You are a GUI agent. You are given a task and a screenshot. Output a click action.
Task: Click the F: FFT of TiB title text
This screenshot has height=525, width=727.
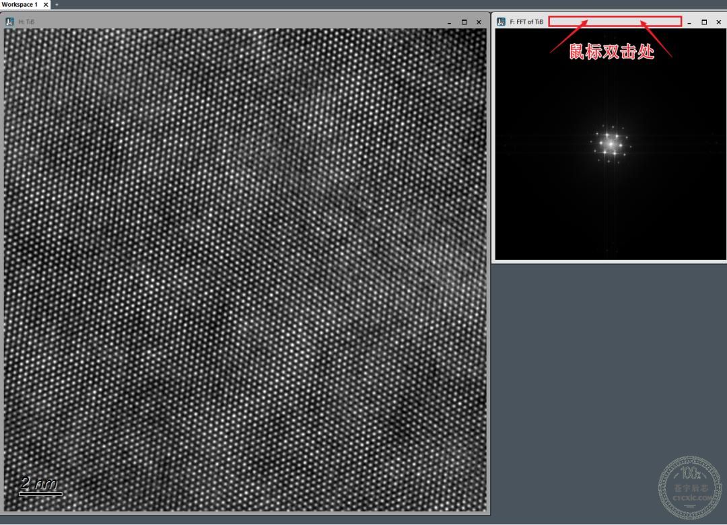526,22
